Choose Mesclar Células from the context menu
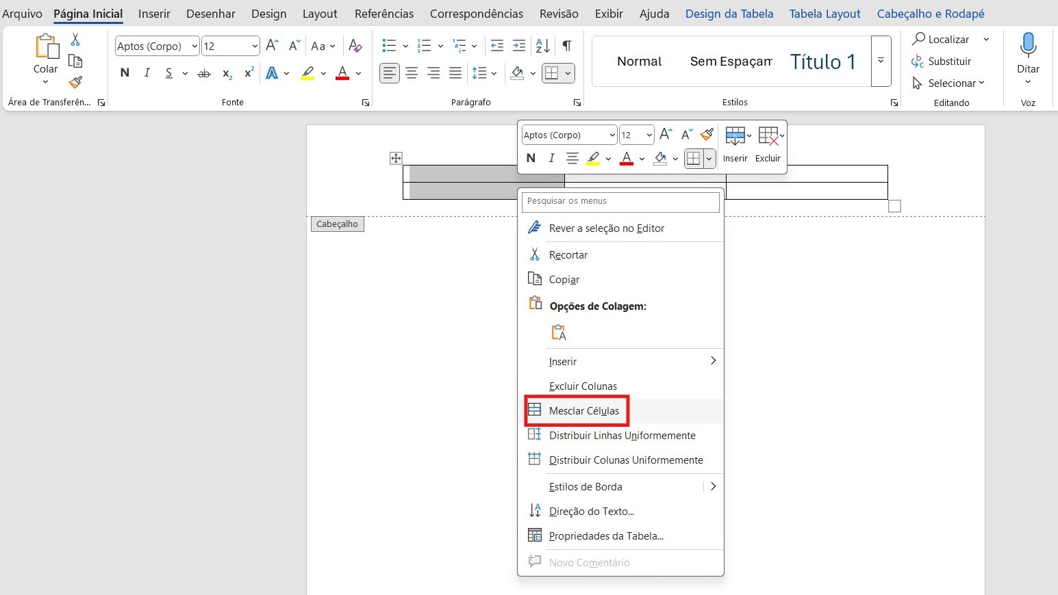Screen dimensions: 1058x595 (x=583, y=411)
